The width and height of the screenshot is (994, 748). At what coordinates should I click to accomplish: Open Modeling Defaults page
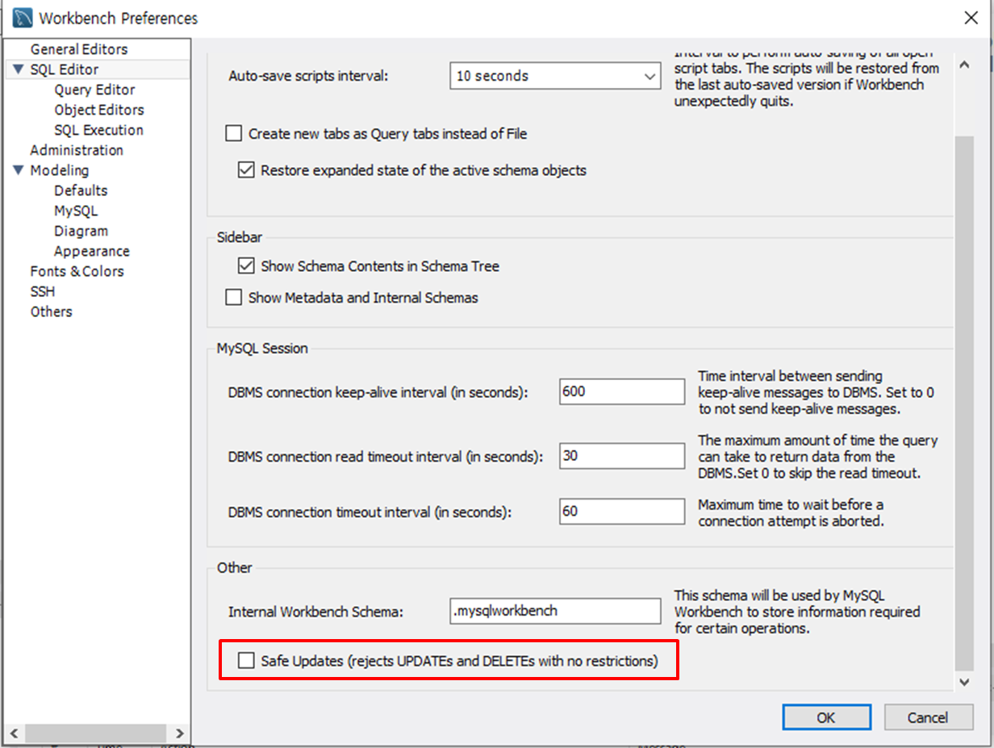(x=81, y=190)
